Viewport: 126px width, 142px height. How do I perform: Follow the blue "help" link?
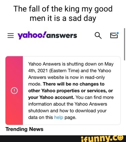[x=59, y=117]
